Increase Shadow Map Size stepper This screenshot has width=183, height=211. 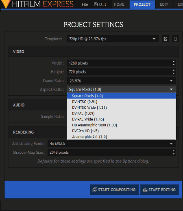tap(174, 151)
